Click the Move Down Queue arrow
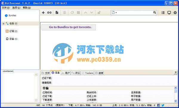179x108 pixels. (92, 12)
